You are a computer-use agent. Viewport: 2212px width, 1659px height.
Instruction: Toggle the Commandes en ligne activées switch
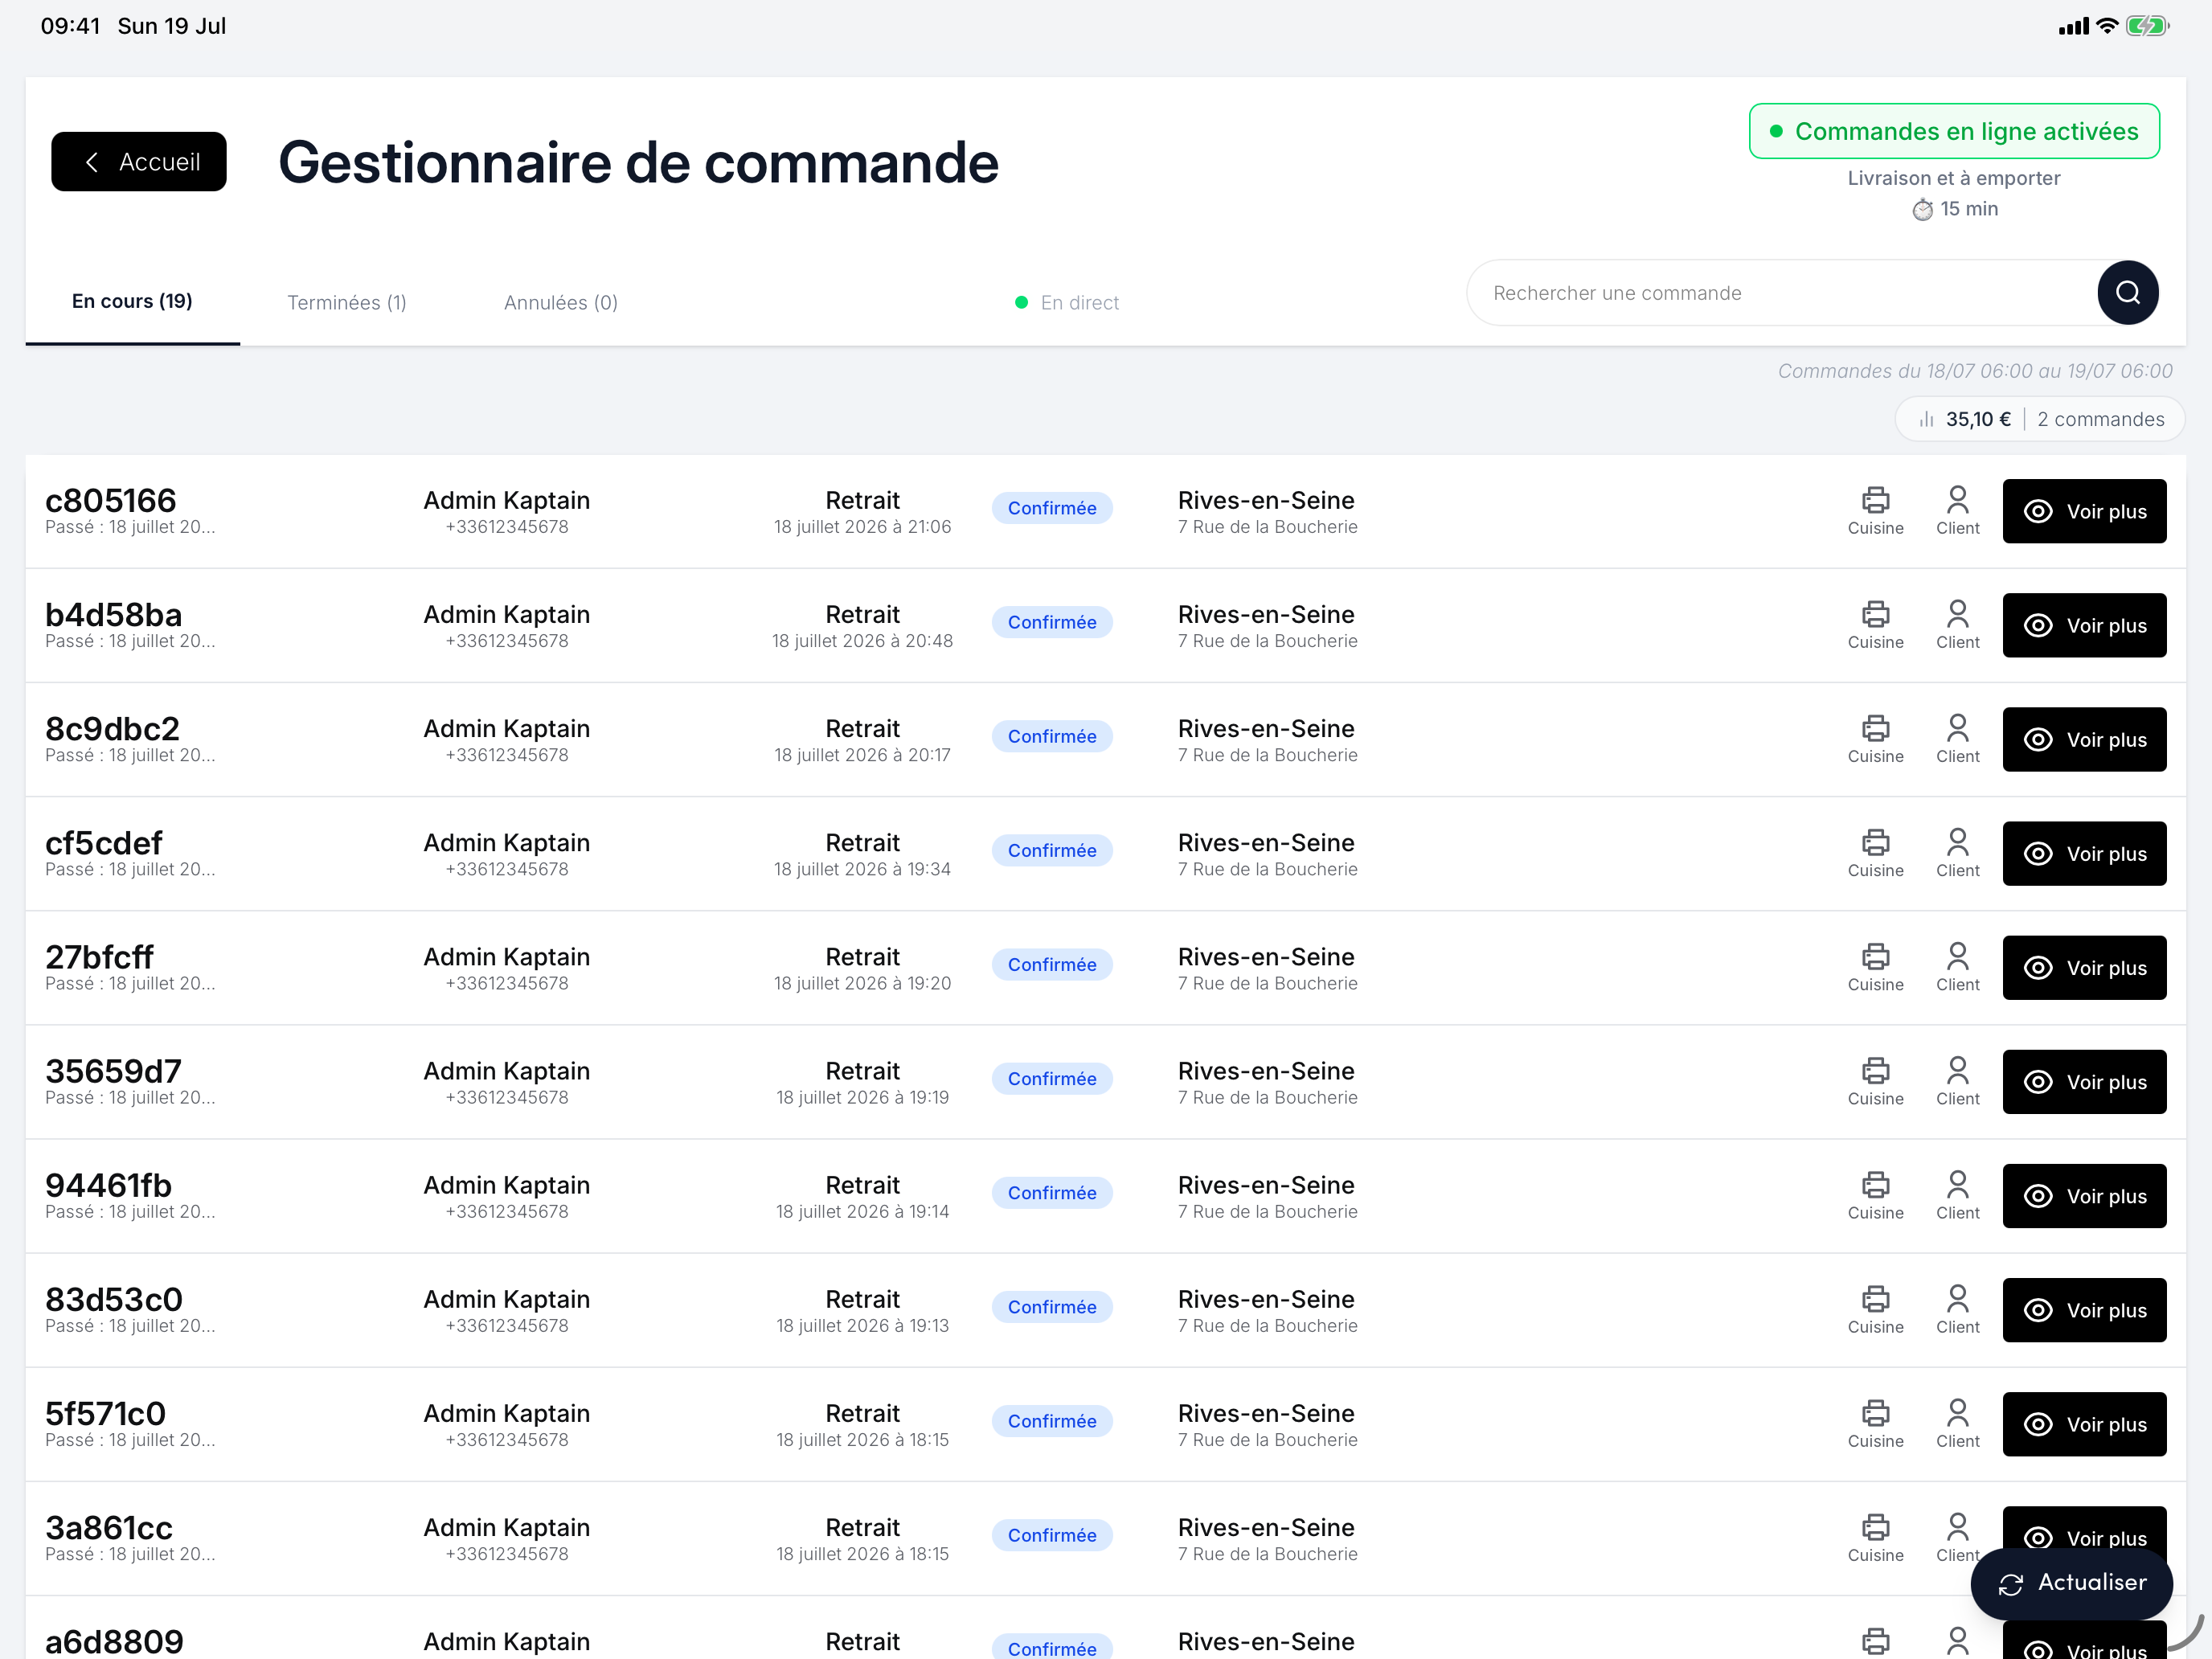point(1954,131)
